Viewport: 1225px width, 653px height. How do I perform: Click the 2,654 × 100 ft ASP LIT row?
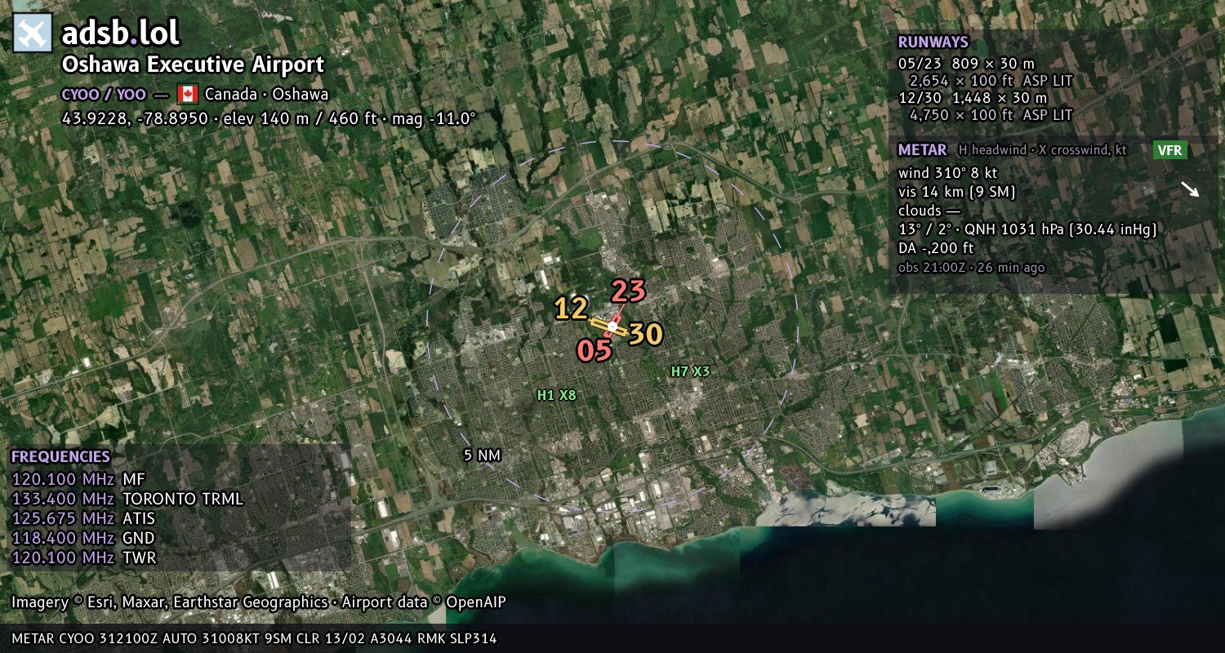pos(991,81)
